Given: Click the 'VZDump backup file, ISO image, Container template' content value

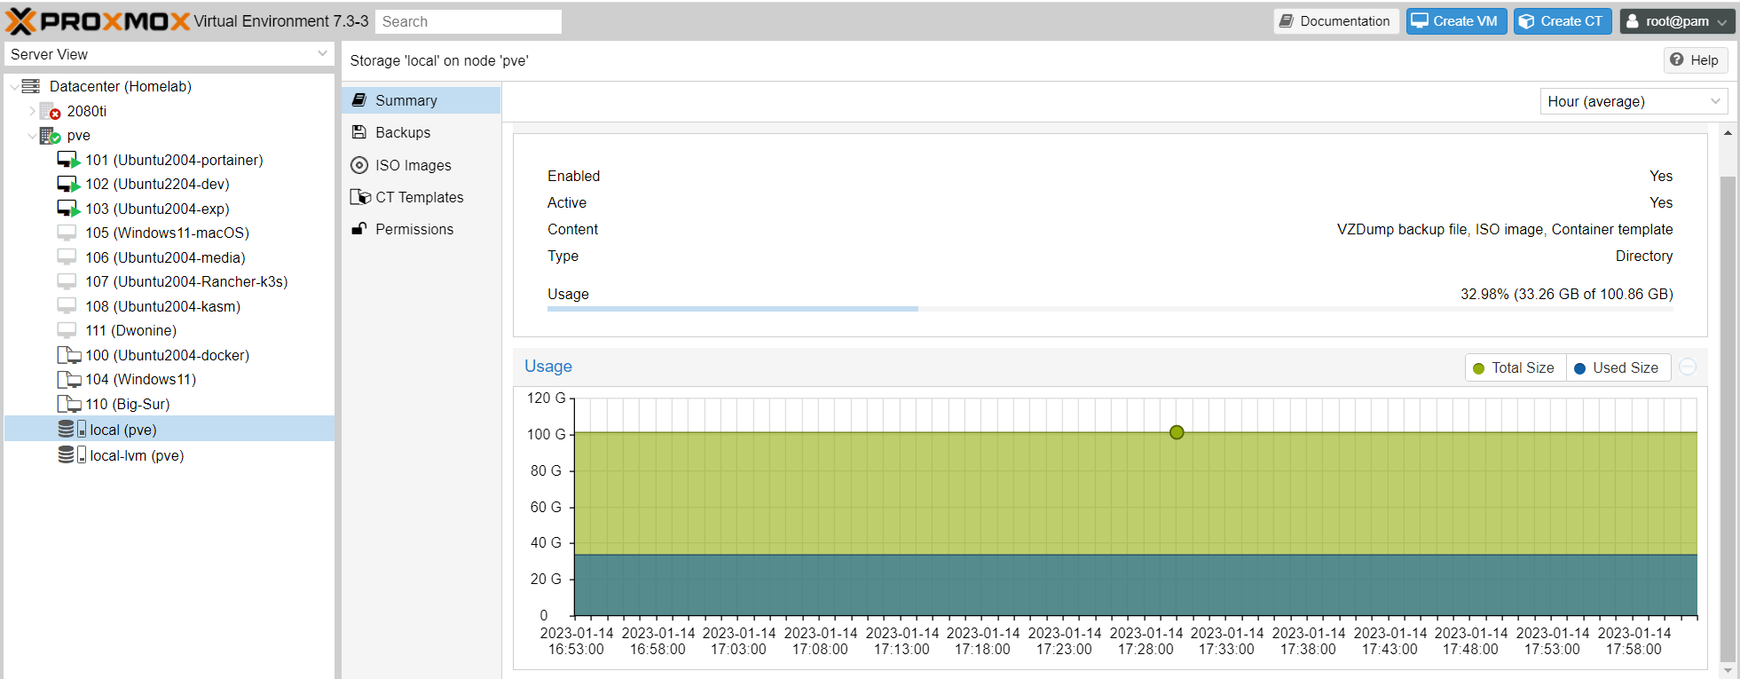Looking at the screenshot, I should click(1505, 229).
